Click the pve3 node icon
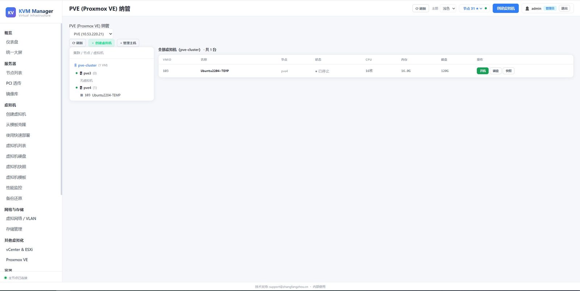The width and height of the screenshot is (580, 291). [x=81, y=73]
